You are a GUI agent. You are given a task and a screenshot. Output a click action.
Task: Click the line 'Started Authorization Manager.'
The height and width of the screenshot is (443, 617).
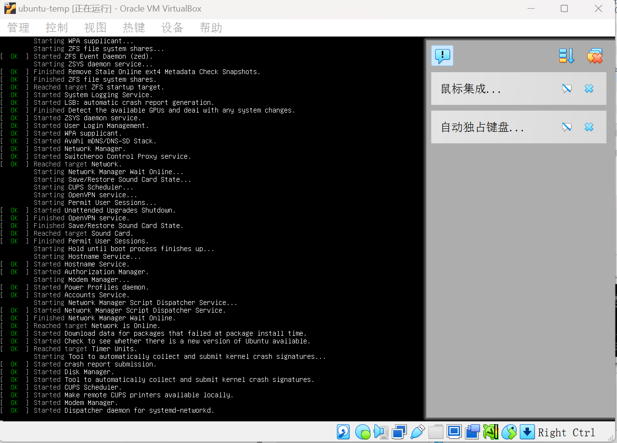click(x=91, y=272)
